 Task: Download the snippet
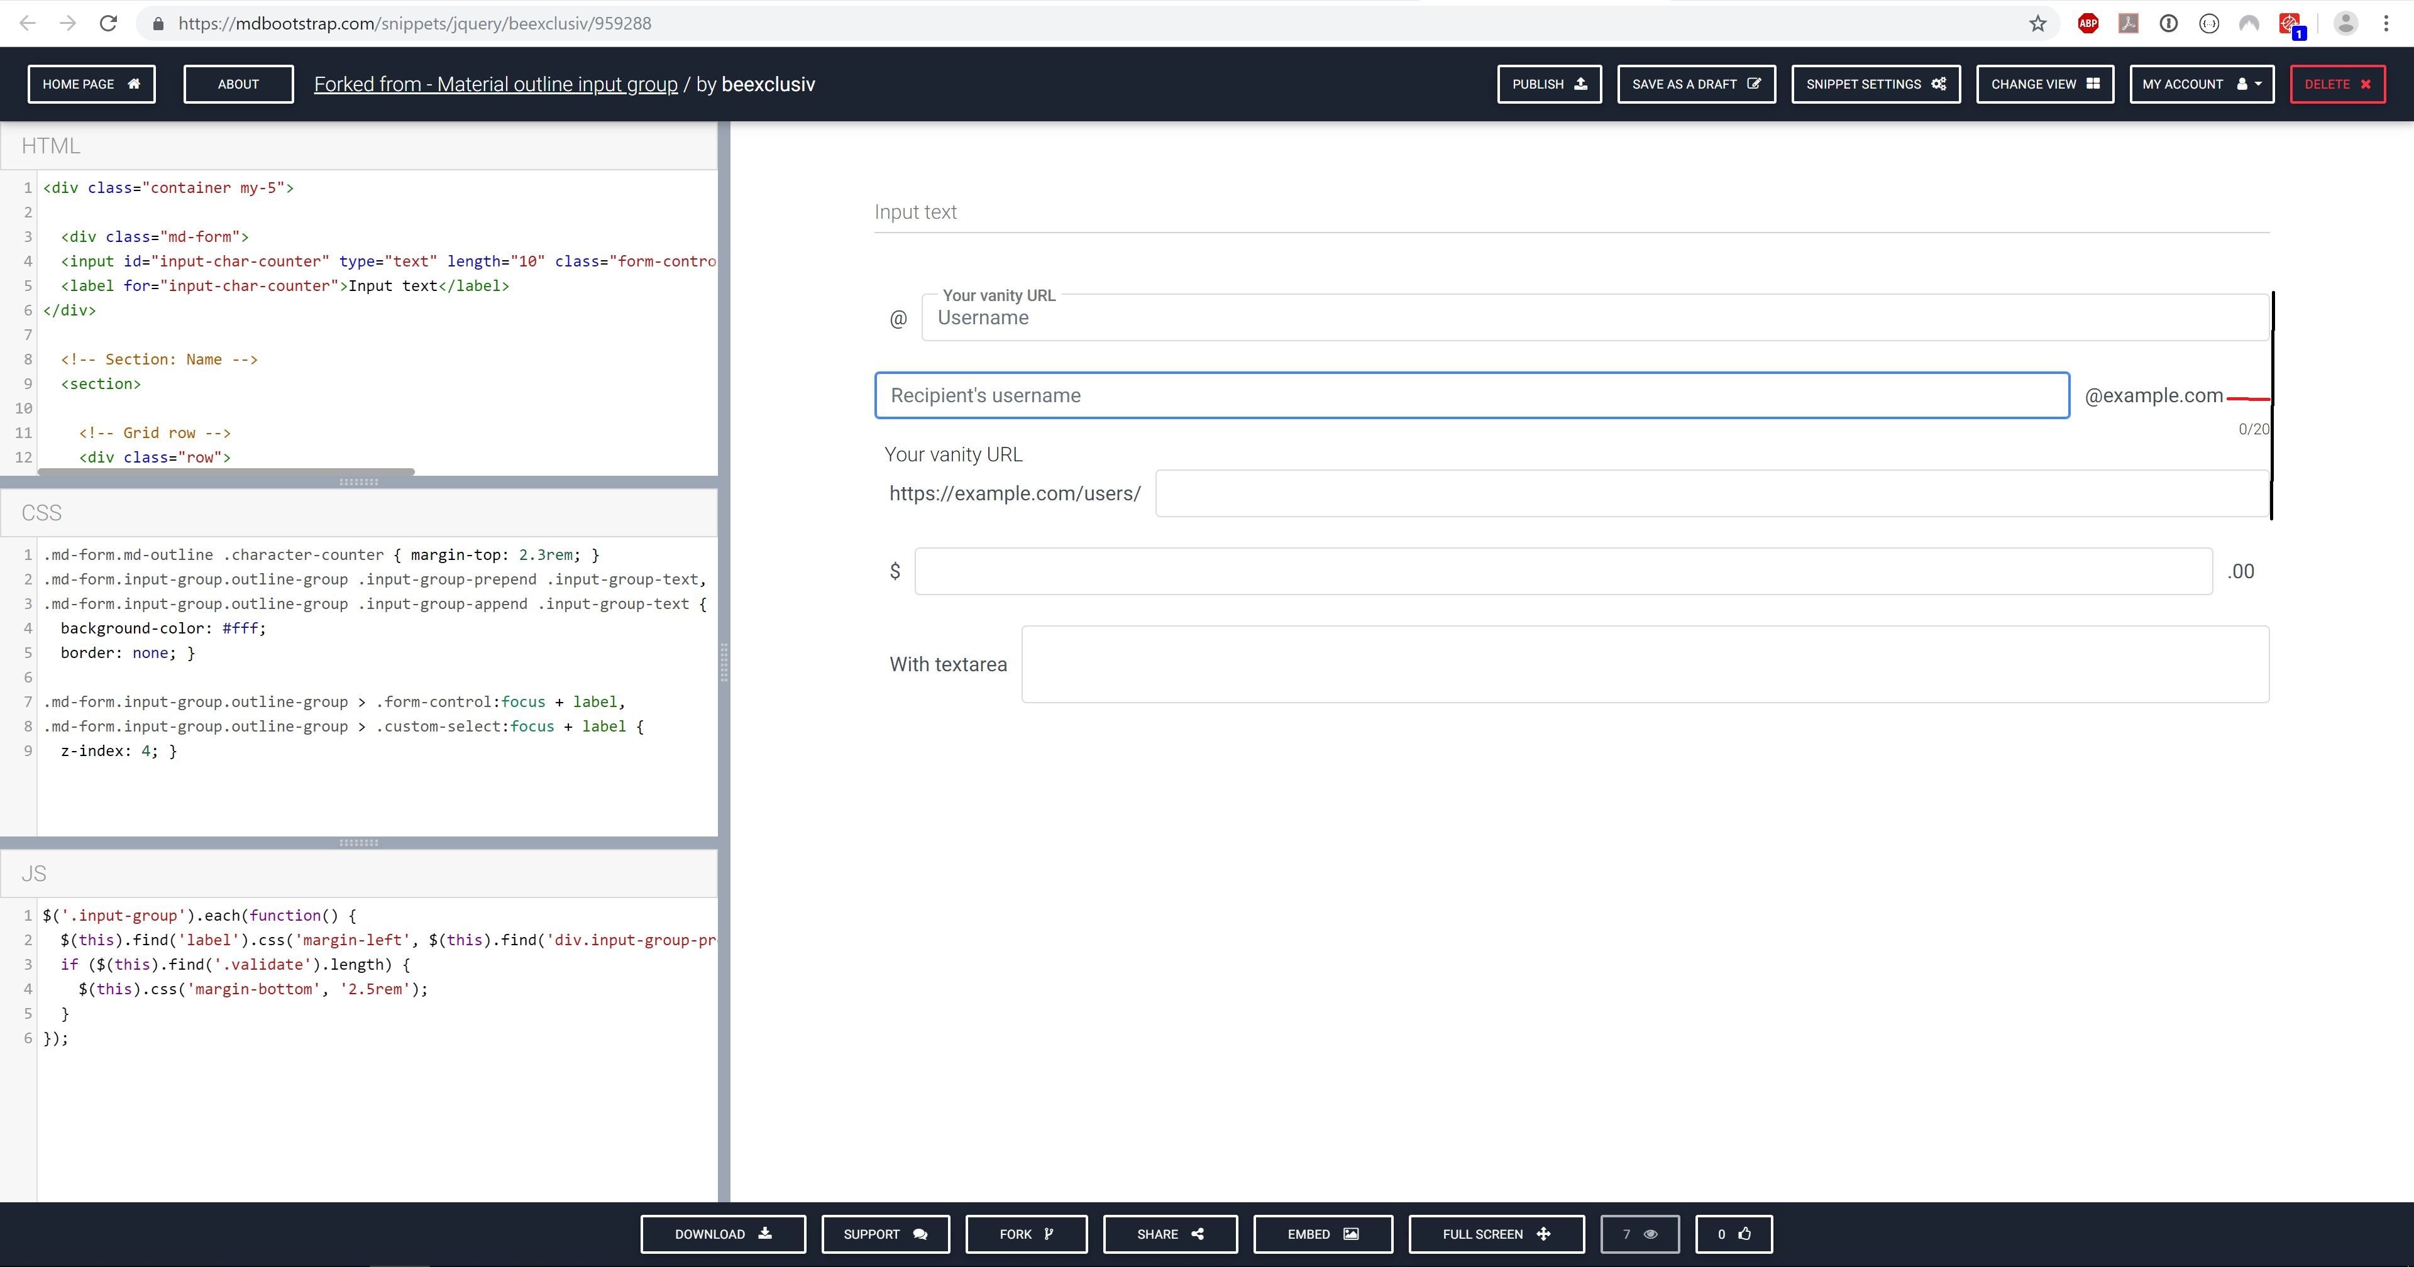point(722,1234)
